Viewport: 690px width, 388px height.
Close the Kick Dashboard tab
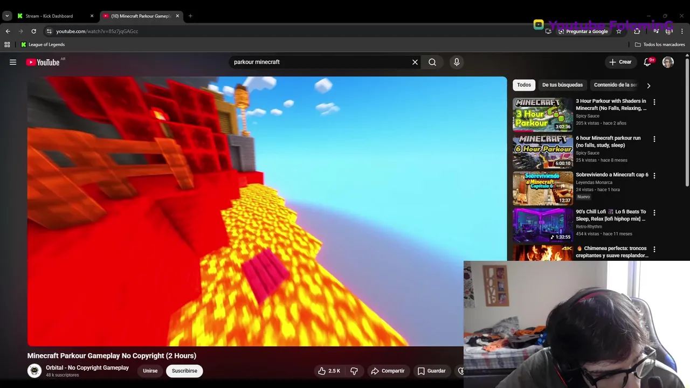click(92, 16)
